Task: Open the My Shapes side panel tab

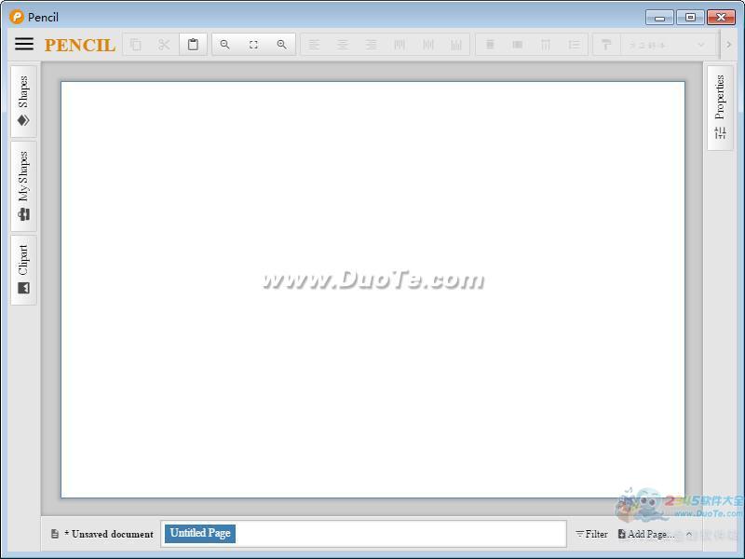Action: 24,185
